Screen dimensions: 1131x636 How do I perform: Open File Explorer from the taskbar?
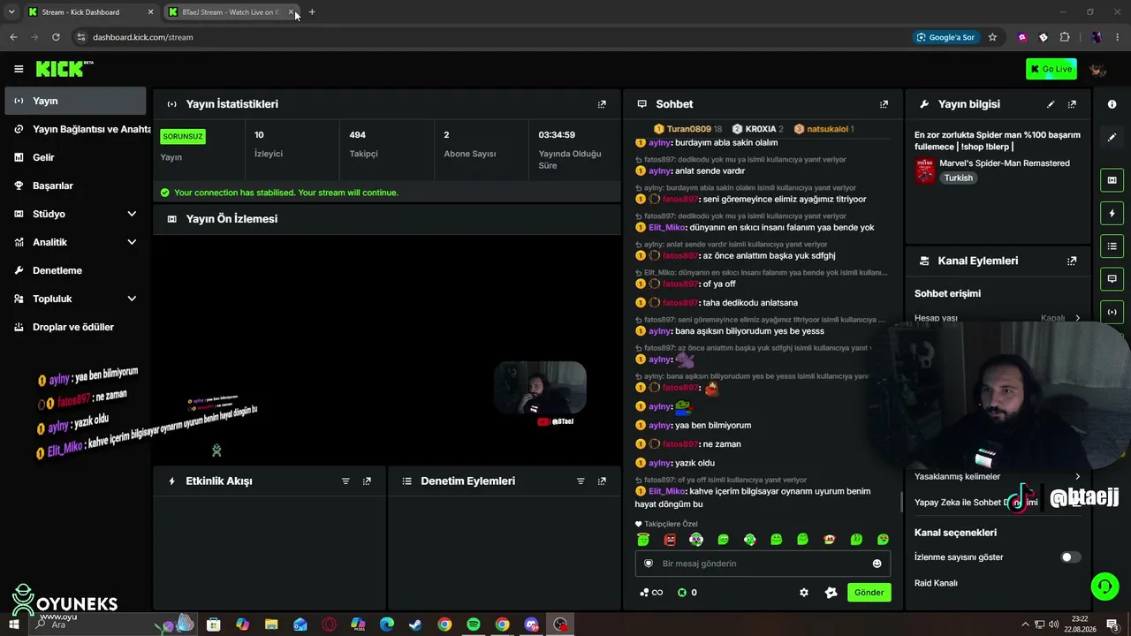point(271,625)
